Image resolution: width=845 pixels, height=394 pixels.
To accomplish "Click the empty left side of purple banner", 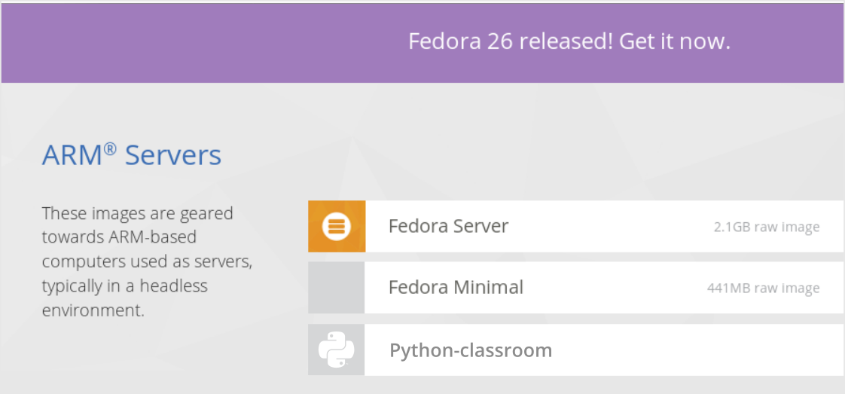I will click(x=188, y=43).
